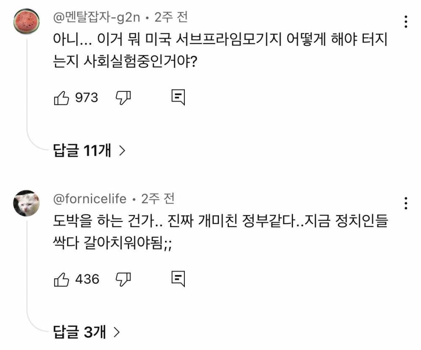Like the comment by @fornicelife
Viewport: 421px width, 350px height.
pos(61,279)
